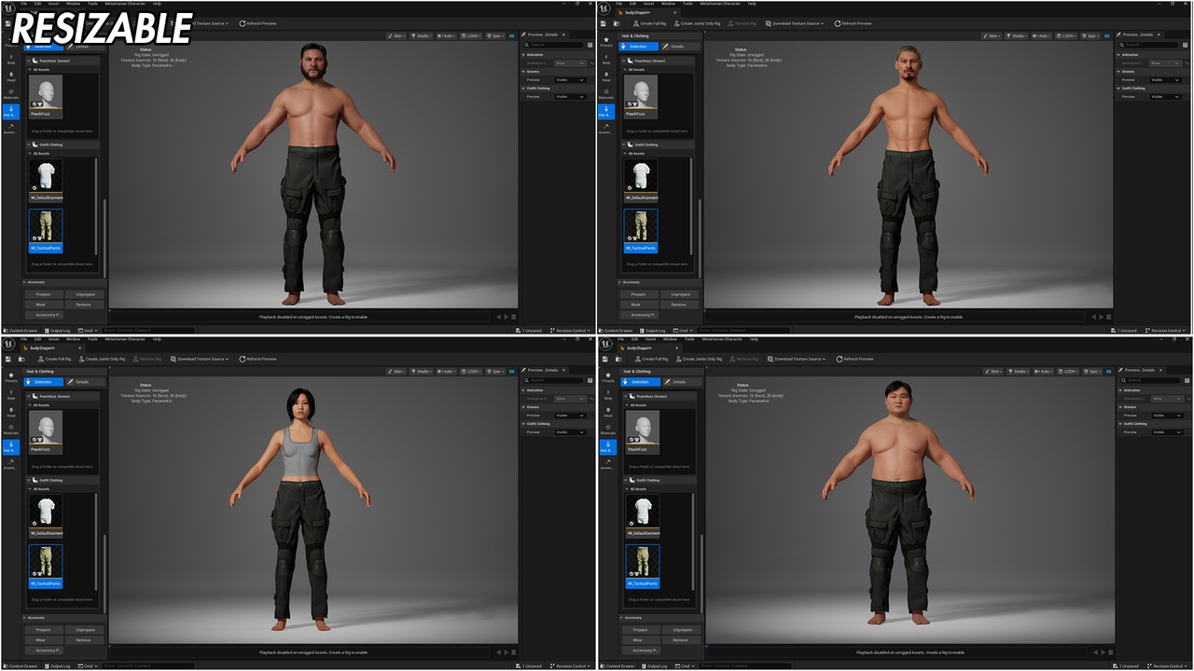The image size is (1194, 671).
Task: Click the stop button in woman window playback bar
Action: tap(514, 652)
